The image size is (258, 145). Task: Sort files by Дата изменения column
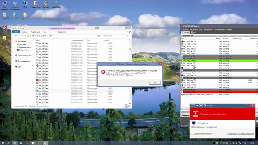[x=77, y=40]
